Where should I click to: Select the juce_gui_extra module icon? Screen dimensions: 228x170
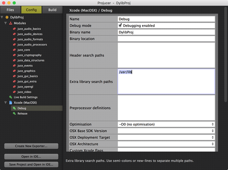tap(14, 81)
